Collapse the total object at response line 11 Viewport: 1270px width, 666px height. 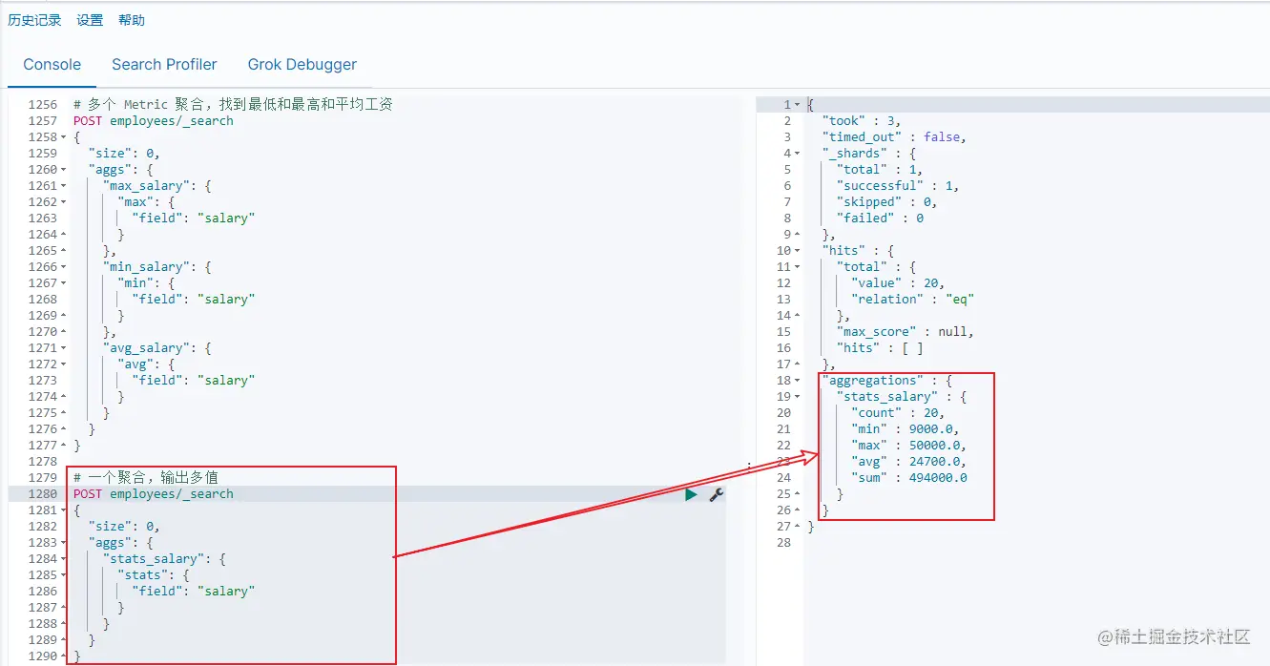(x=798, y=267)
